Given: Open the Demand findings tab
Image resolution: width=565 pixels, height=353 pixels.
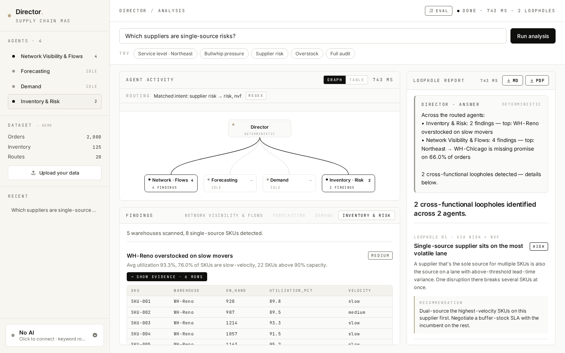Looking at the screenshot, I should tap(324, 216).
